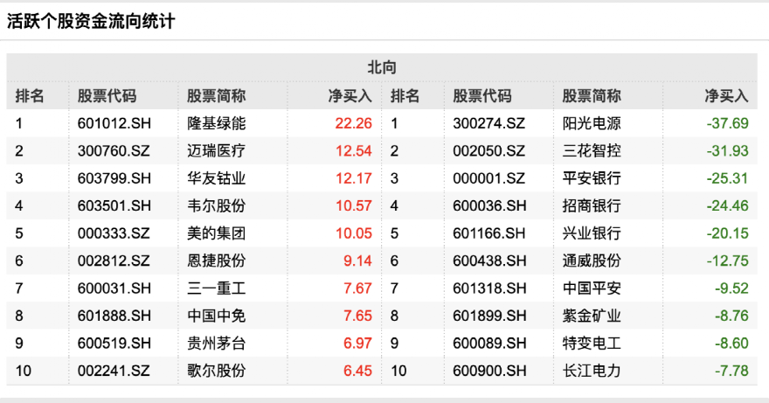Select net buy value 22.26
Viewport: 769px width, 403px height.
coord(354,123)
